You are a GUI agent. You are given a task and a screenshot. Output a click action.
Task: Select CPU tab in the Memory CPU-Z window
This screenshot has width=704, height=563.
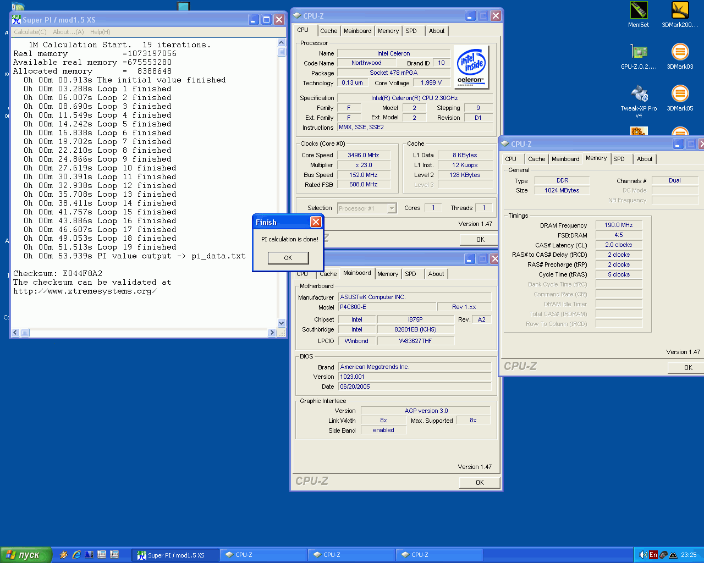pyautogui.click(x=511, y=159)
